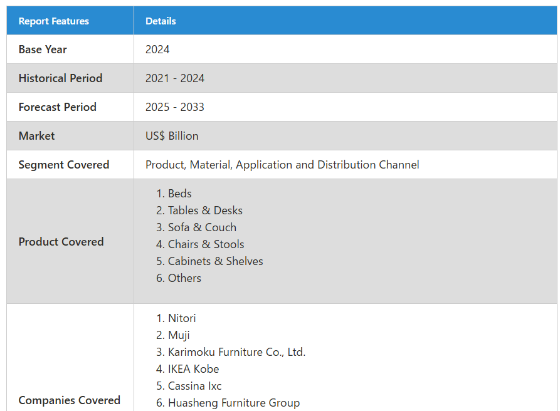Select the 'Muji' company entry
Screen dimensions: 560x411
(179, 335)
